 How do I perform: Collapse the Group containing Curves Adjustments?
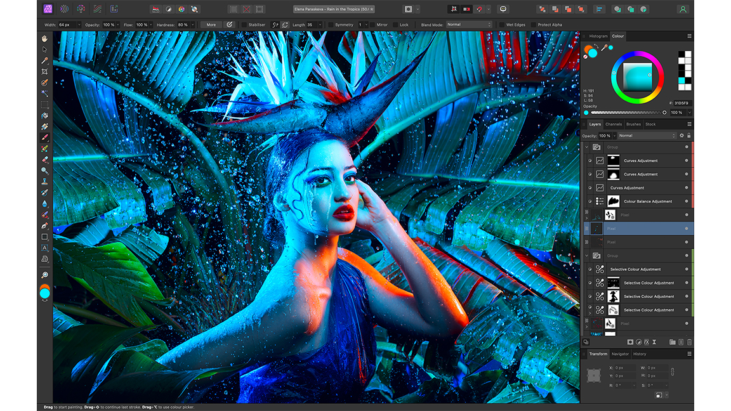coord(586,147)
